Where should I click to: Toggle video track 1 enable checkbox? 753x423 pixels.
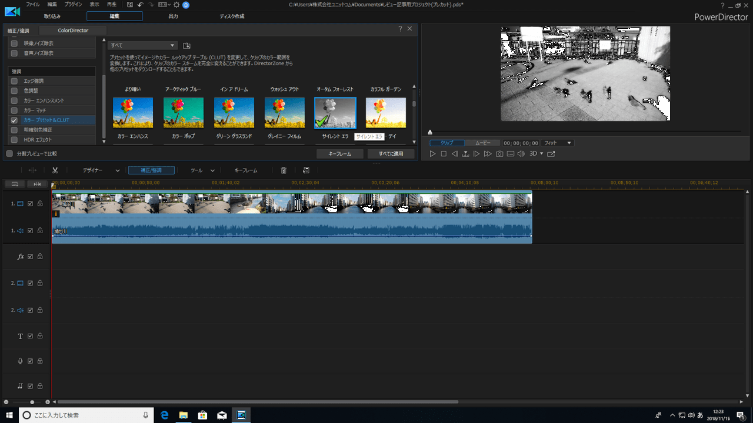click(31, 204)
